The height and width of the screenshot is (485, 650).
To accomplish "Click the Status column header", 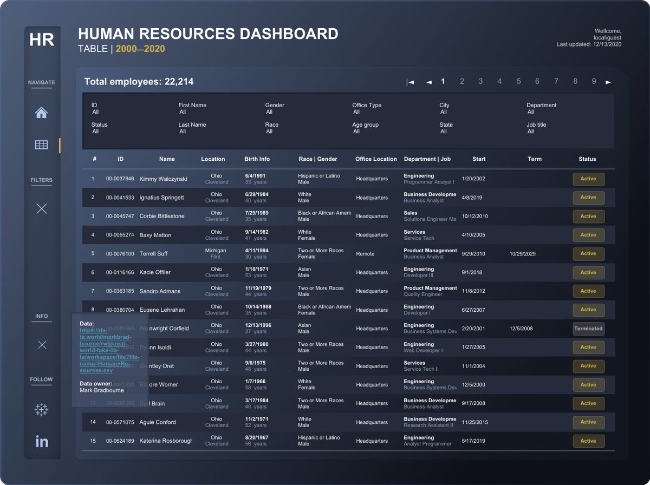I will coord(587,159).
